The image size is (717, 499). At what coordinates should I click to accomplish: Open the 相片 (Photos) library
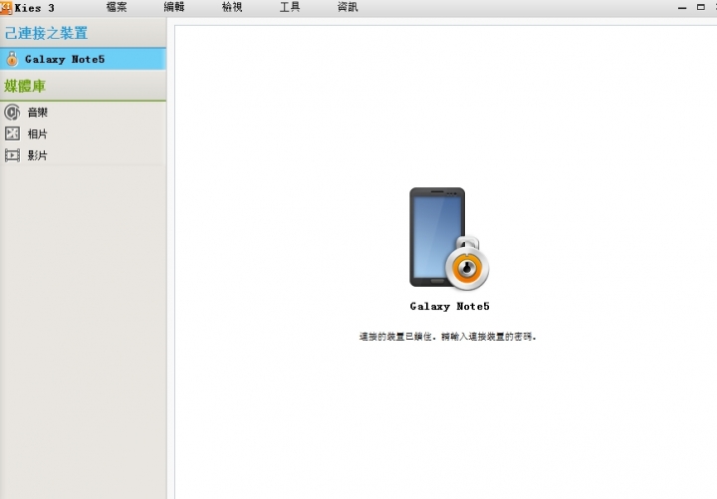tap(38, 134)
